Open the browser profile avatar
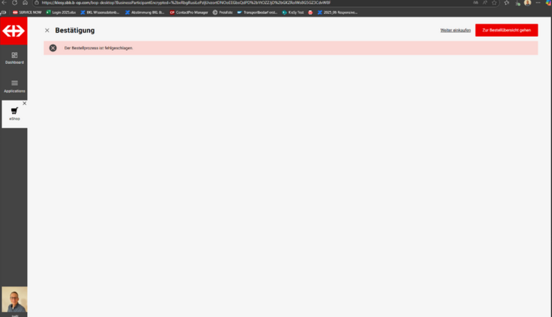The height and width of the screenshot is (317, 552). tap(528, 3)
